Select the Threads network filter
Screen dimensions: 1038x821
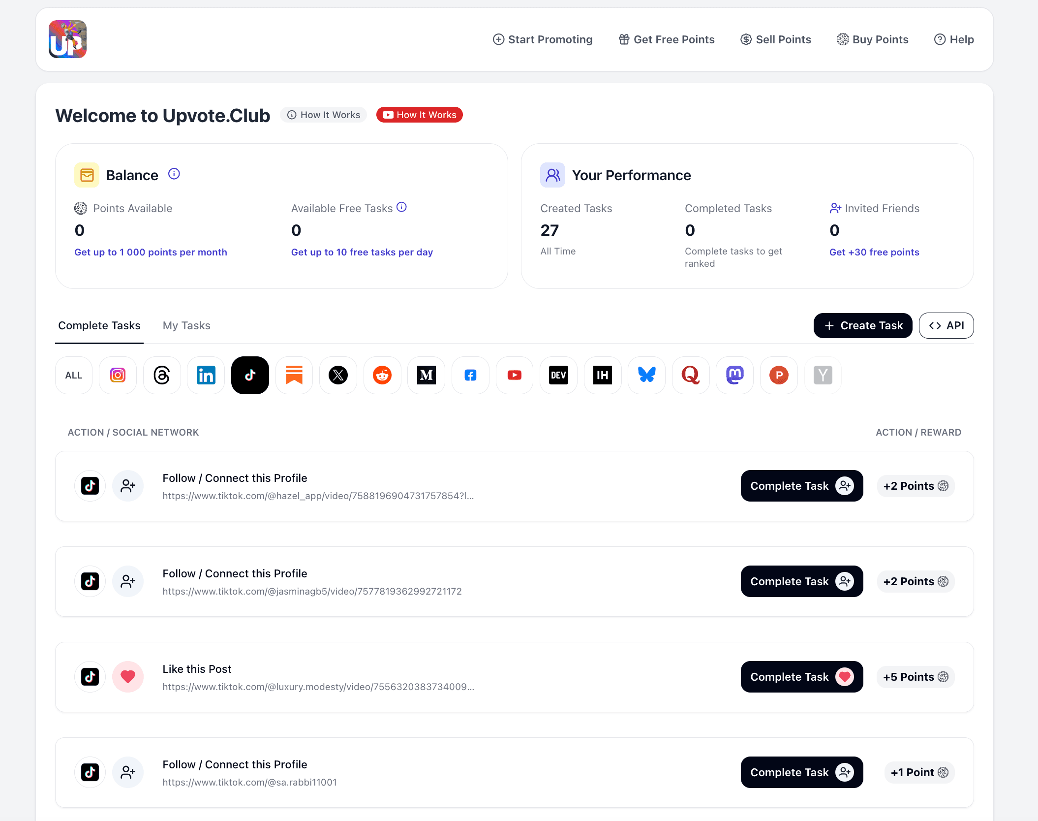point(162,375)
